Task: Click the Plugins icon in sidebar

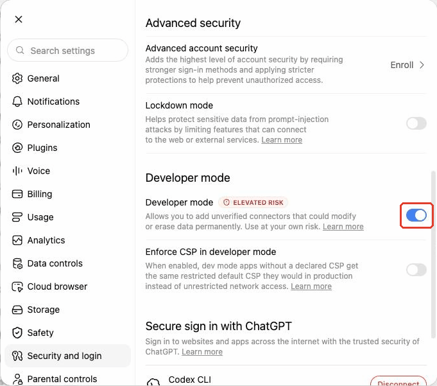Action: click(17, 148)
